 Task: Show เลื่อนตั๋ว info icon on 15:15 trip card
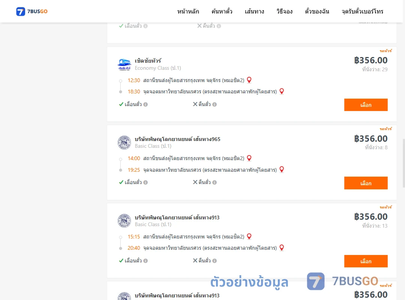coord(145,261)
